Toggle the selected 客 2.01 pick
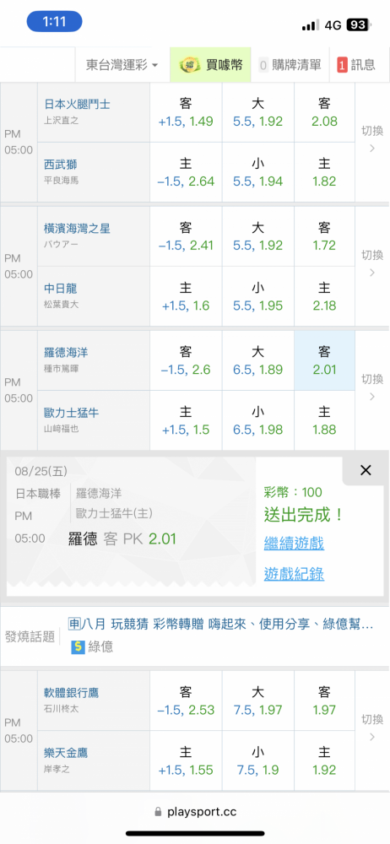390x844 pixels. pyautogui.click(x=324, y=360)
